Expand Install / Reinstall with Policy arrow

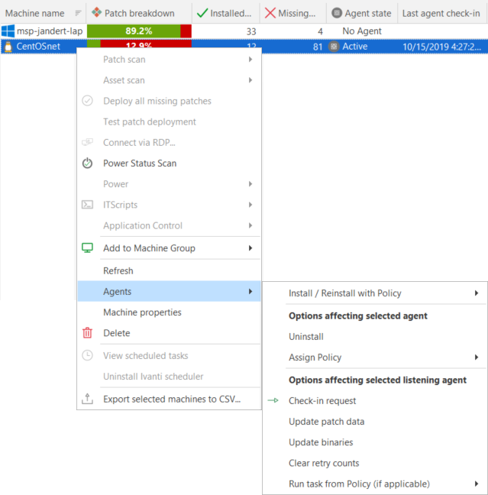tap(477, 293)
